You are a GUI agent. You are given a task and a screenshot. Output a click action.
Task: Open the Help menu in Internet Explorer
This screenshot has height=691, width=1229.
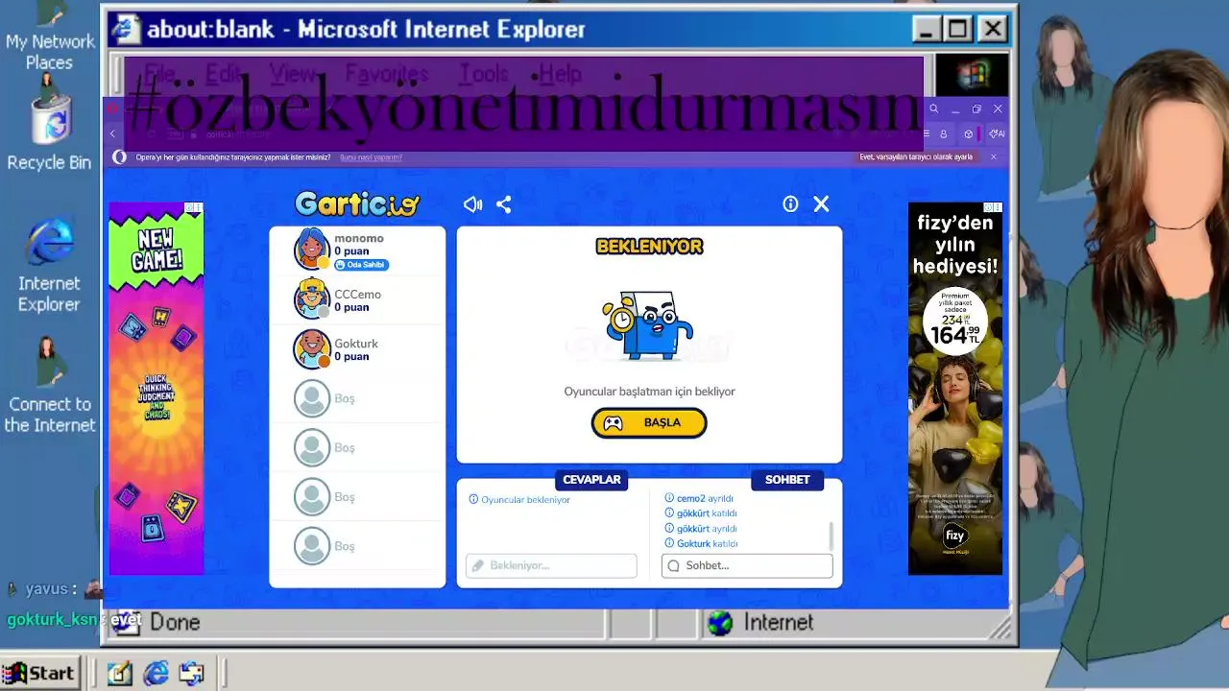coord(560,74)
